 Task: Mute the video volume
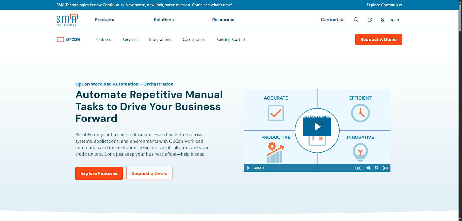point(368,168)
